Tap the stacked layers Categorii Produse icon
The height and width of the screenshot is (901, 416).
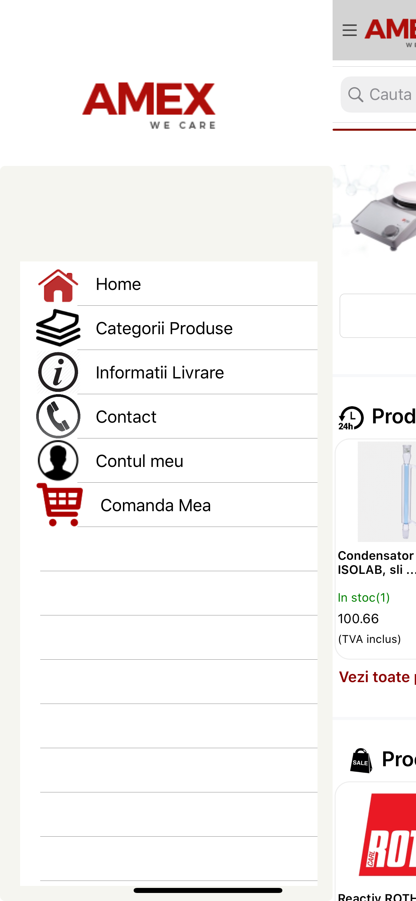(58, 328)
